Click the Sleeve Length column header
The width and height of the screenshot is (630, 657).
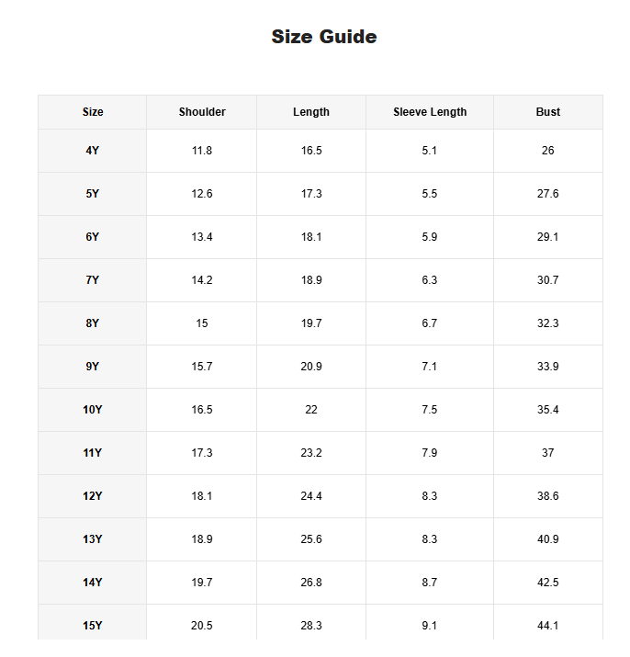tap(430, 112)
